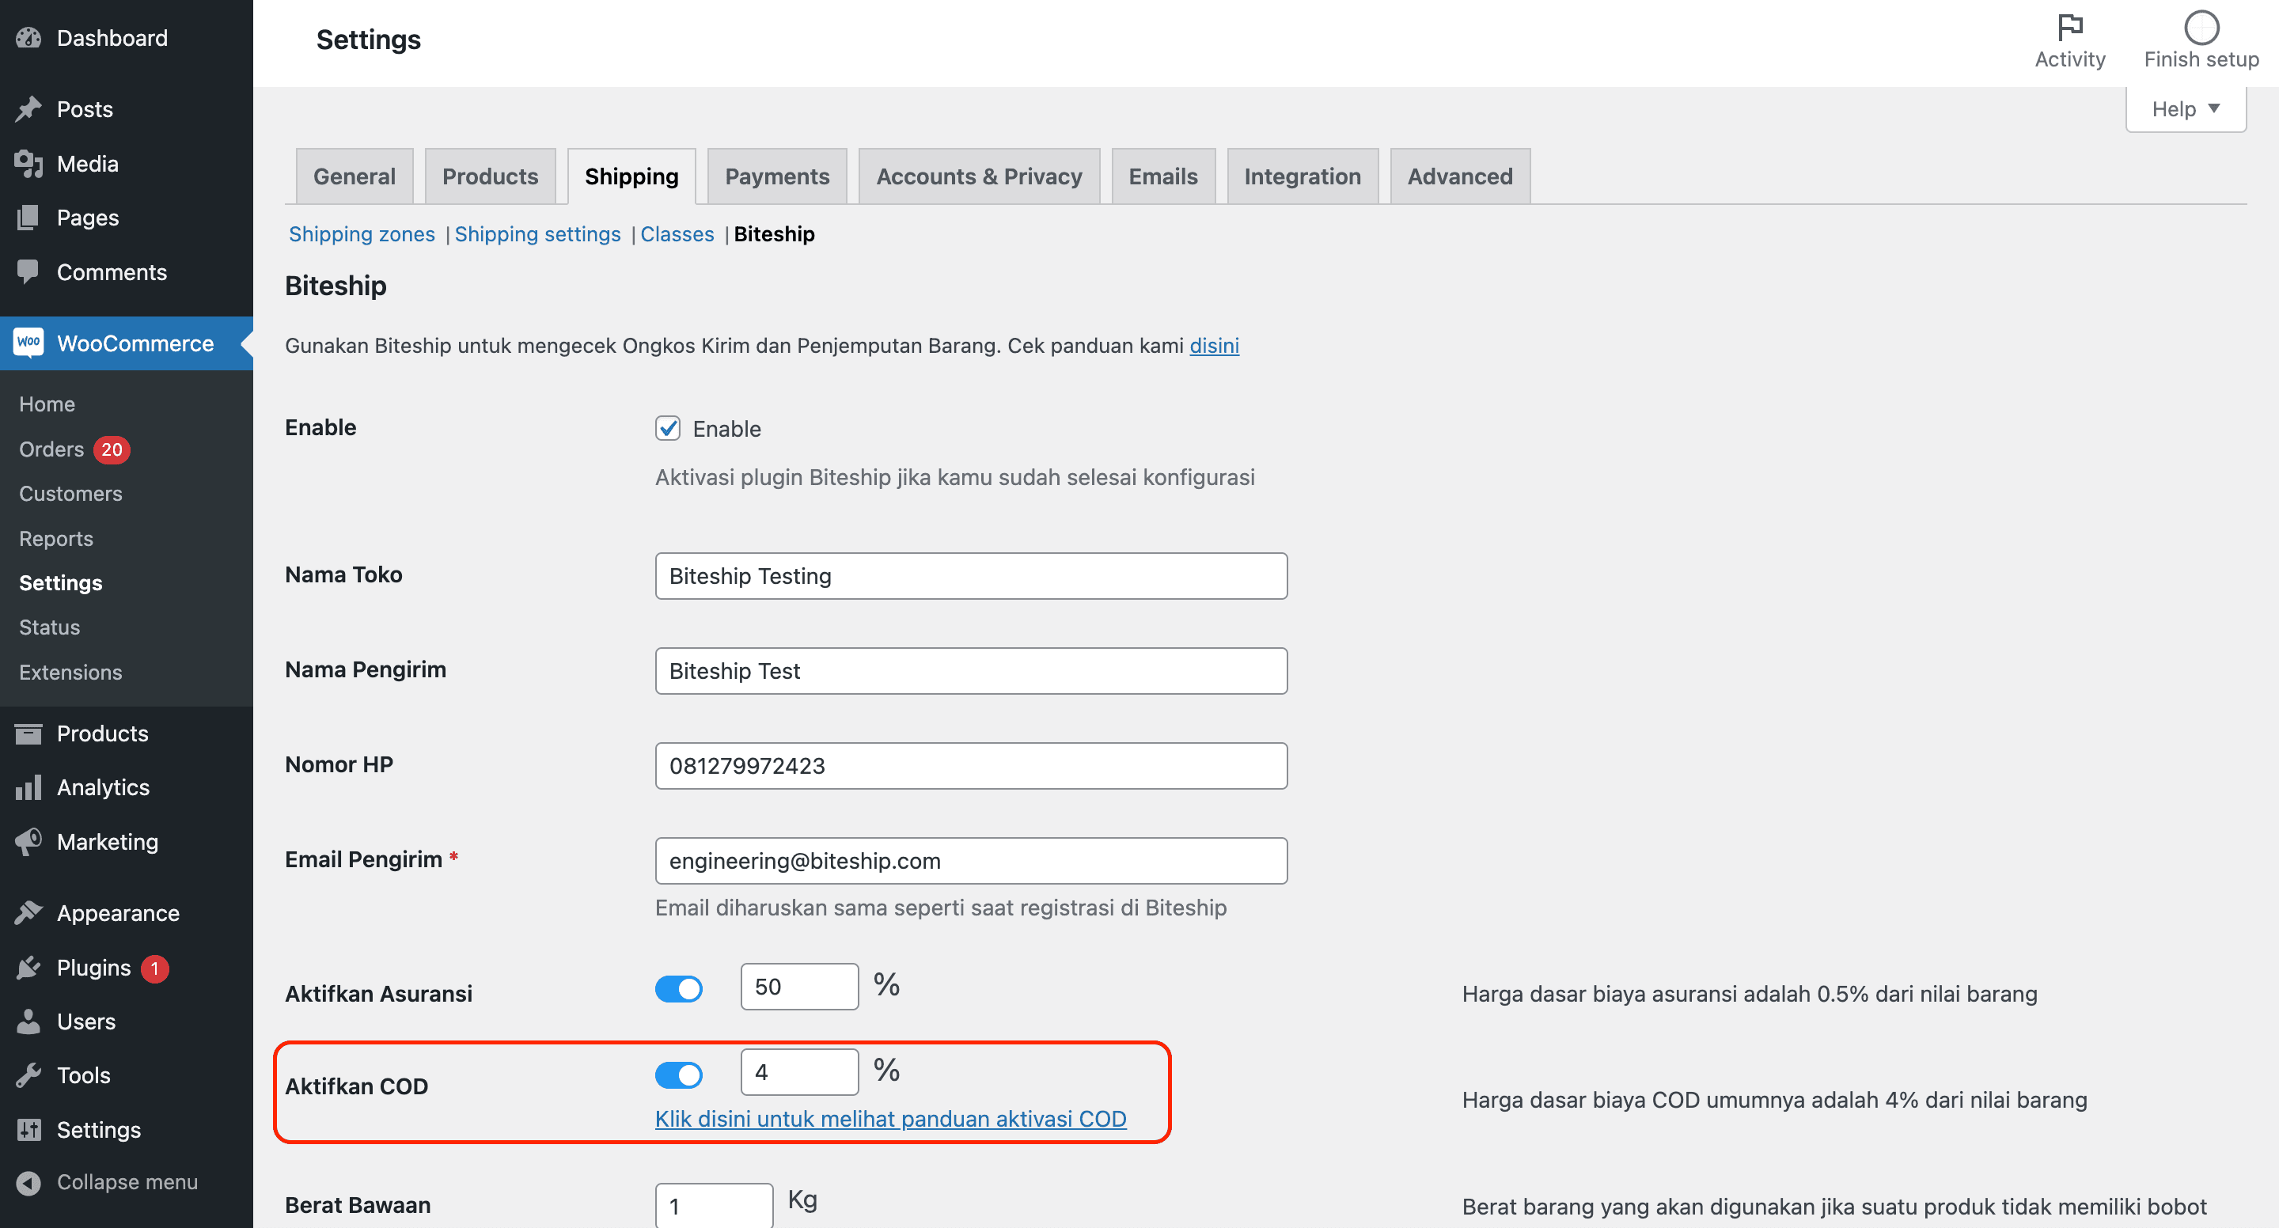Click the WooCommerce Woo logo icon
2279x1228 pixels.
click(28, 343)
